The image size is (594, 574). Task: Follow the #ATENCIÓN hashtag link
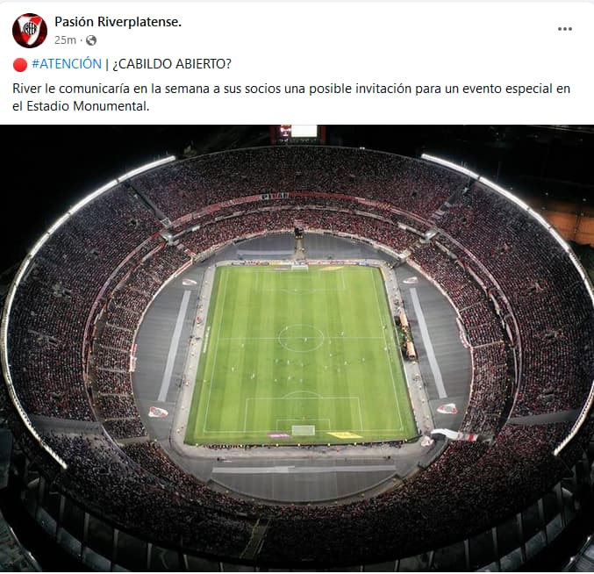coord(67,64)
